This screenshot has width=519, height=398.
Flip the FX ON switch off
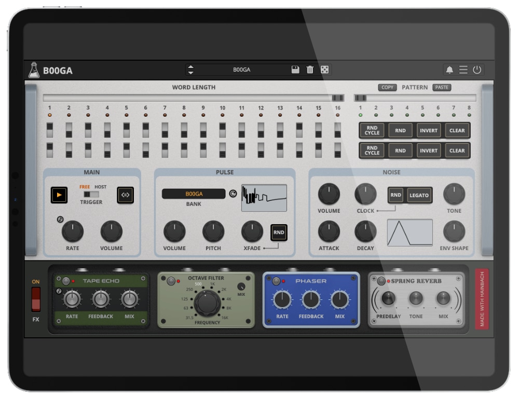pyautogui.click(x=35, y=299)
